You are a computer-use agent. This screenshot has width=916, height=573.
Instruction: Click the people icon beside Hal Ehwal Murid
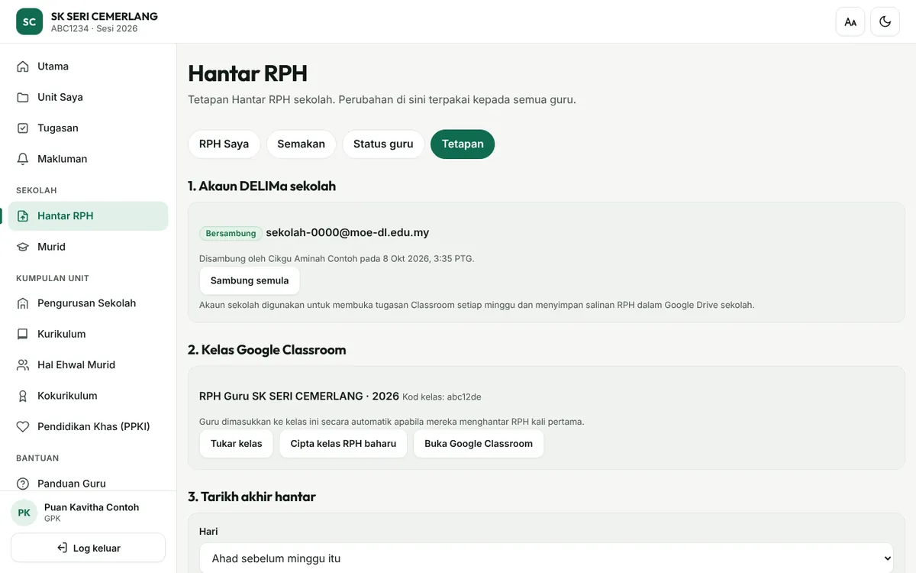tap(23, 365)
